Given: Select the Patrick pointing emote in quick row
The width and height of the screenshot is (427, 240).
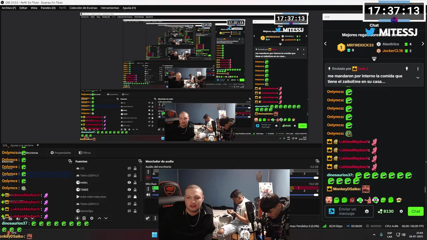Looking at the screenshot, I should click(368, 200).
